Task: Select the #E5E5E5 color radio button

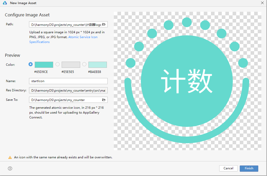Action: coord(58,64)
